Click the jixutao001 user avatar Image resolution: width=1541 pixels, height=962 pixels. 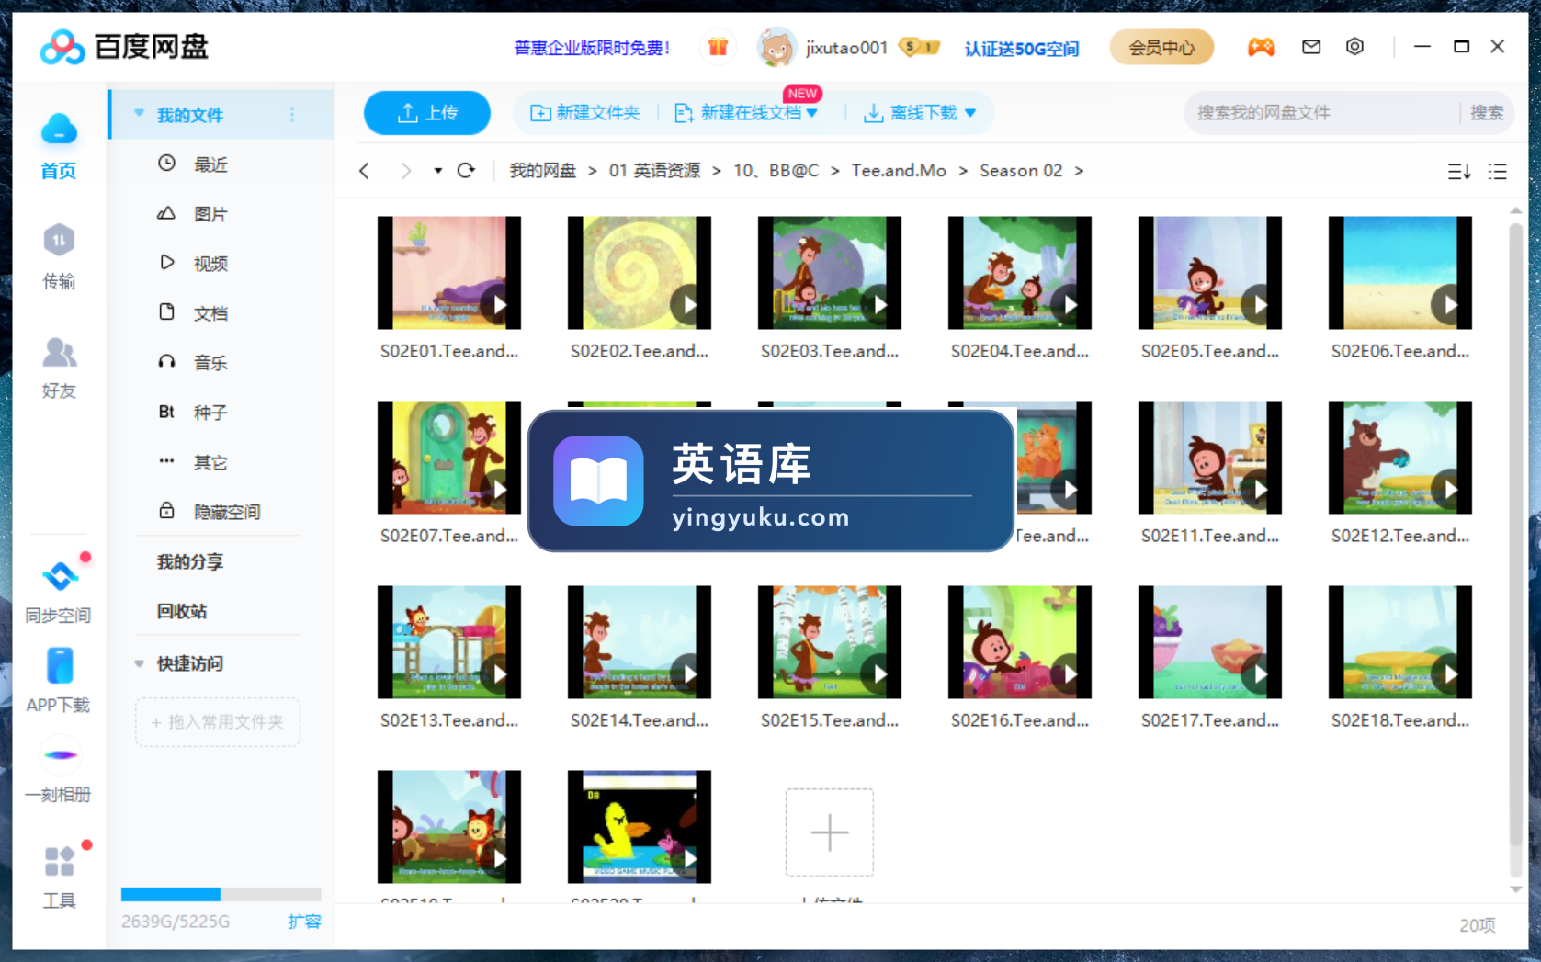pyautogui.click(x=776, y=47)
